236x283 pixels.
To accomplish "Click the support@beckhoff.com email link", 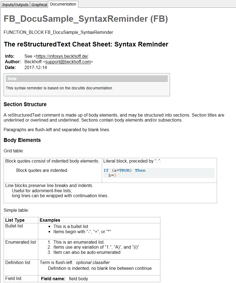I will tap(68, 62).
